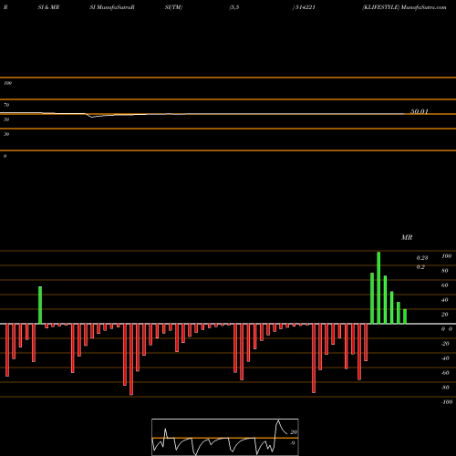456x456 pixels.
Task: Click the MR axis 80 label
Action: [x=445, y=271]
